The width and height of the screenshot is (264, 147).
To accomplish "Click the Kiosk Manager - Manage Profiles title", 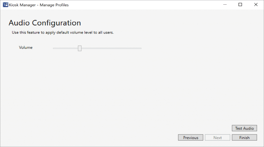I will [x=39, y=5].
